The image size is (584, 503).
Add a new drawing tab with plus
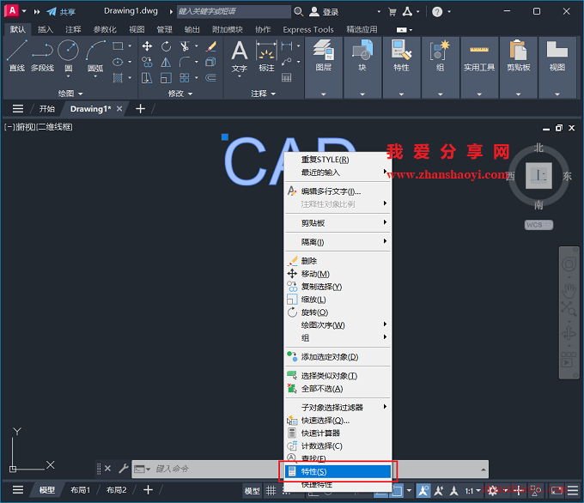pyautogui.click(x=140, y=109)
